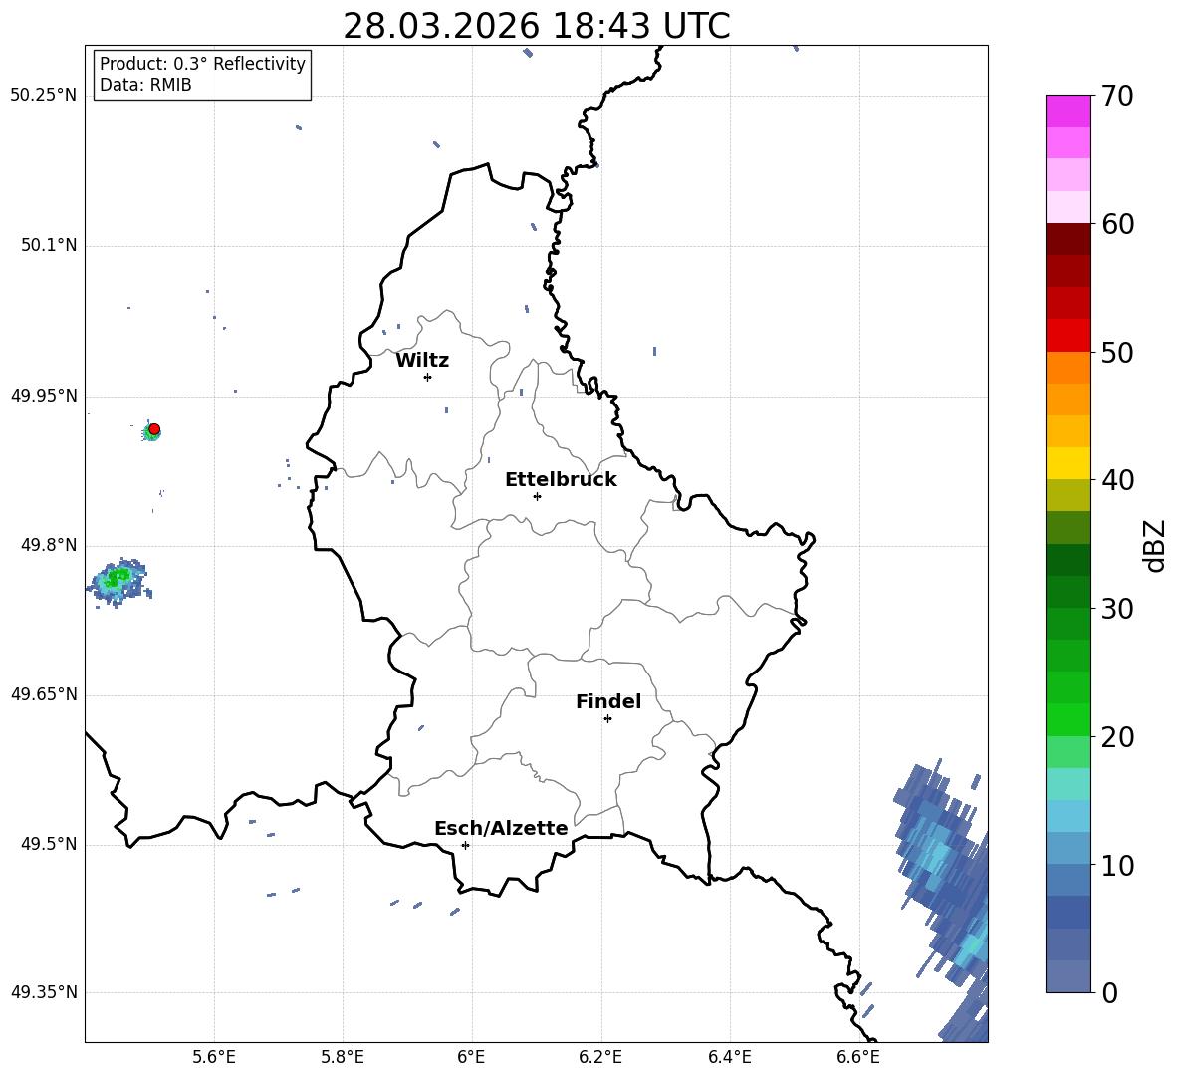Click the 5.8°E longitude label
Image resolution: width=1179 pixels, height=1077 pixels.
click(343, 1057)
